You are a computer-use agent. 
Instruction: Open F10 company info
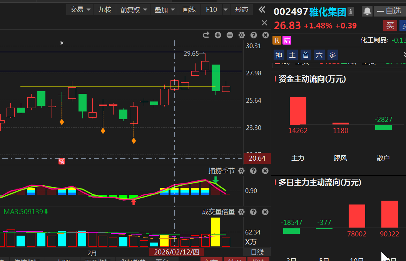(x=211, y=10)
